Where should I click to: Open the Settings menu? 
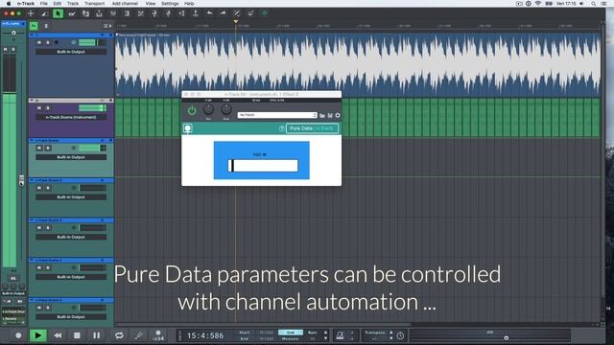170,4
